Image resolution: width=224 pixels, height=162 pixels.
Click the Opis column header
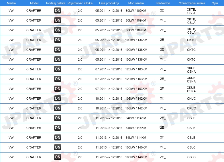(x=215, y=3)
